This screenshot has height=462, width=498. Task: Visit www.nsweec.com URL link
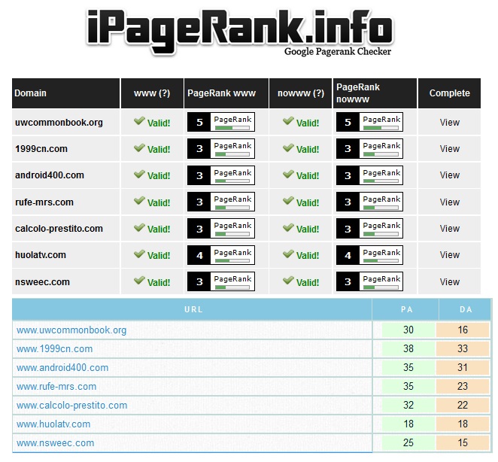pyautogui.click(x=55, y=442)
